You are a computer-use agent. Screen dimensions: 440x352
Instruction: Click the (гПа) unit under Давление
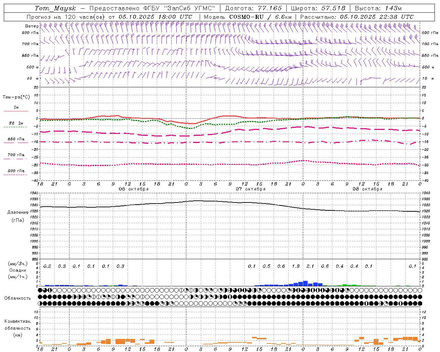(x=18, y=220)
